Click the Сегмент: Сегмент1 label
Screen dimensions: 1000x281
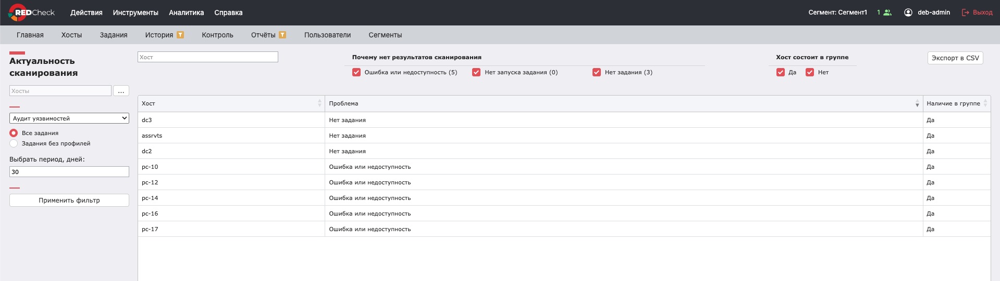838,12
